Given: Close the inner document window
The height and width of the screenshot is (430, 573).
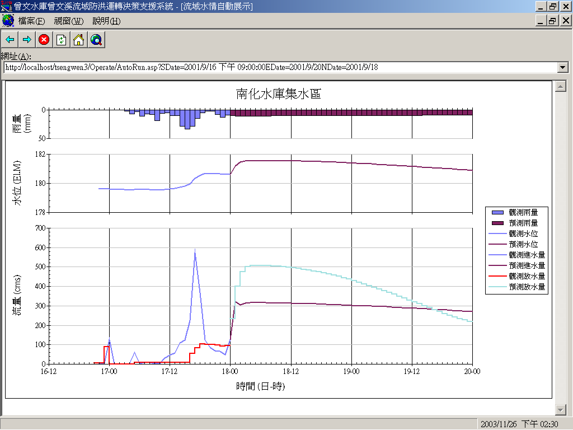Looking at the screenshot, I should click(x=566, y=21).
